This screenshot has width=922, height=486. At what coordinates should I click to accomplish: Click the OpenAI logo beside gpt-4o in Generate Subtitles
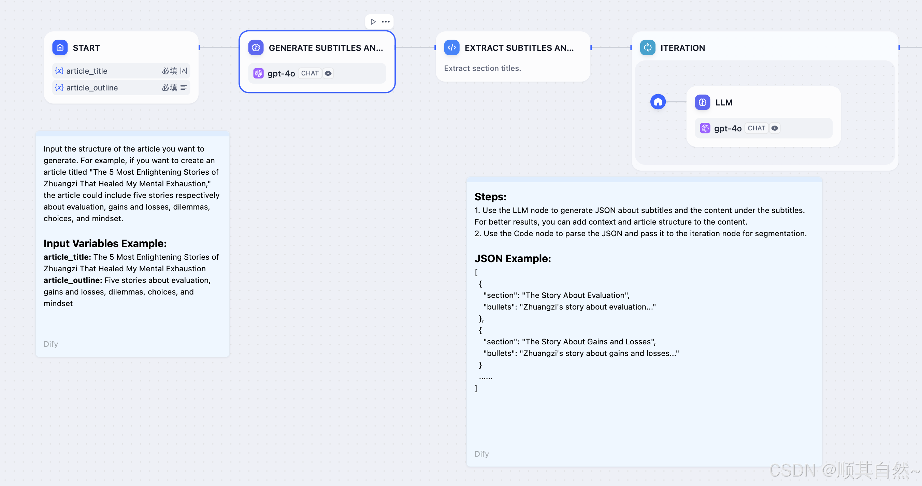pos(258,73)
